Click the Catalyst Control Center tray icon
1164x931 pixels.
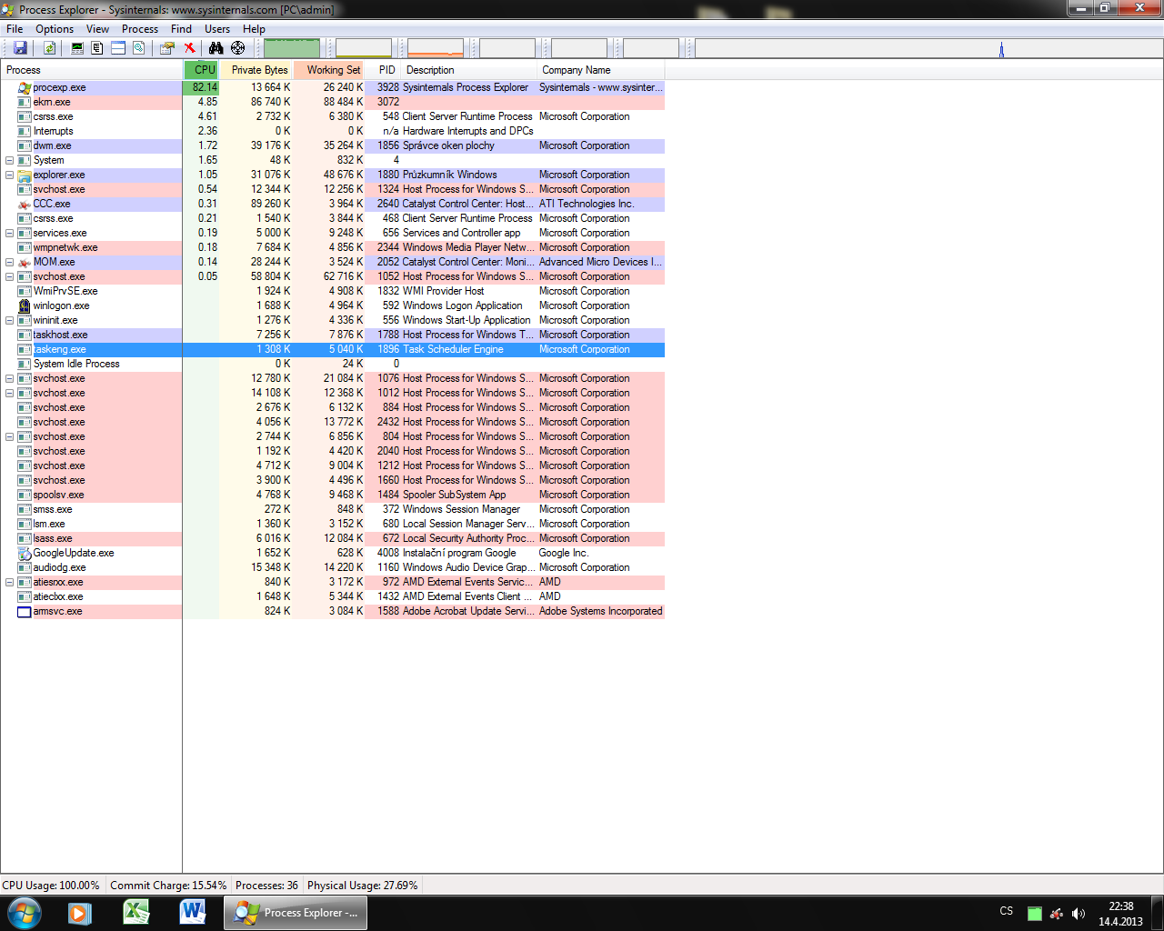tap(1057, 914)
